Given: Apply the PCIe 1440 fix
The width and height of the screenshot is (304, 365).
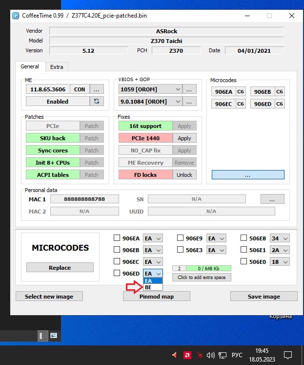Looking at the screenshot, I should [x=184, y=138].
